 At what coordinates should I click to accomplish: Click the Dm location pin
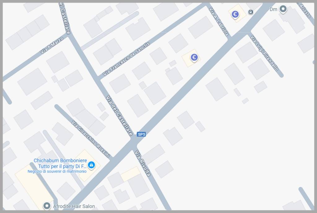point(283,9)
